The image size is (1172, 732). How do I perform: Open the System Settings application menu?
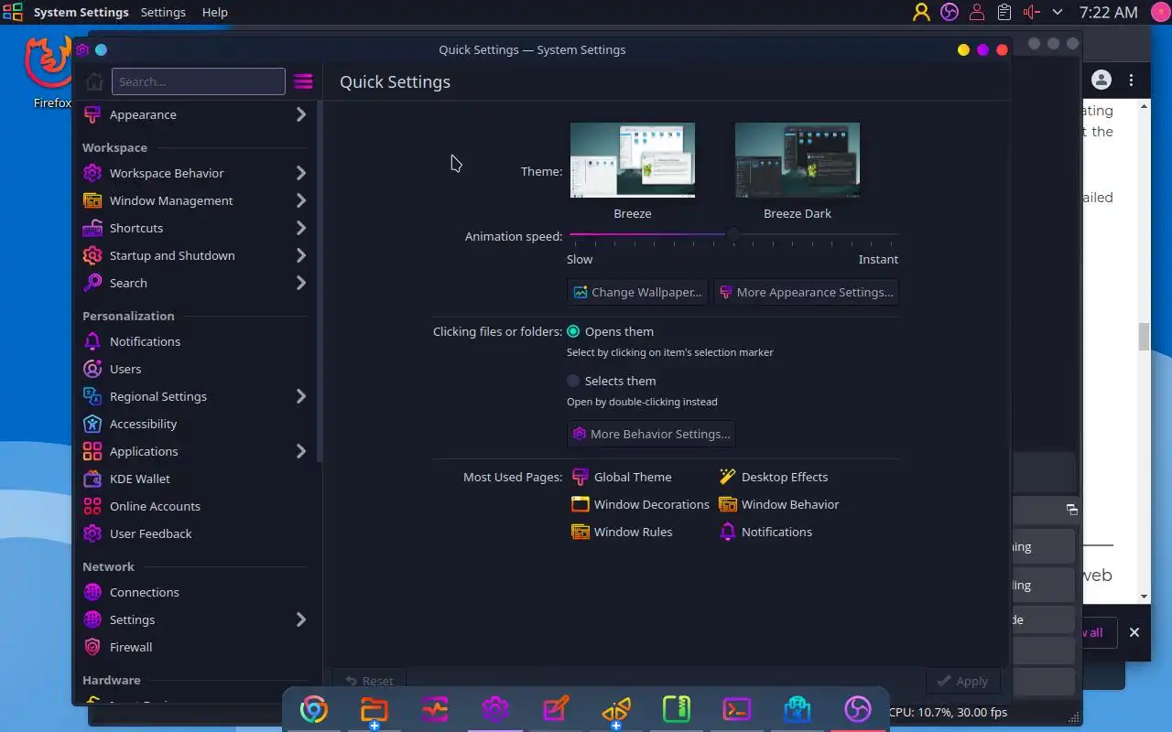[81, 12]
